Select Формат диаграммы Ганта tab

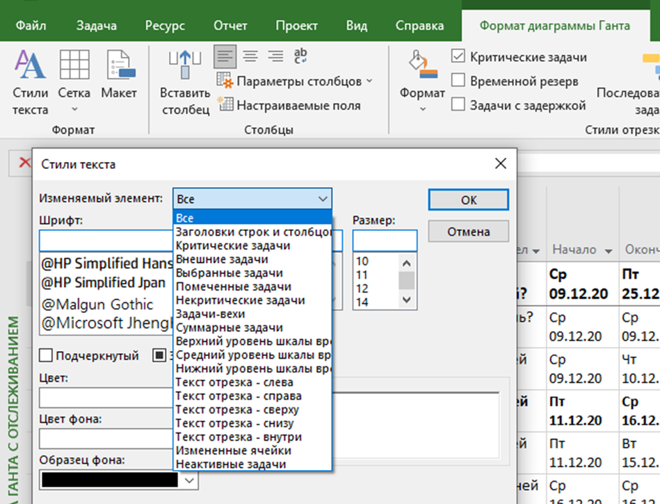[x=554, y=25]
